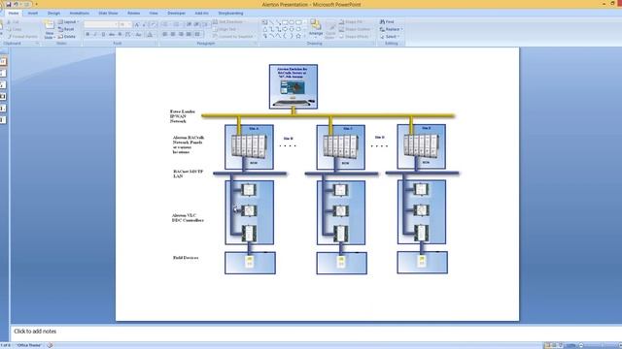Switch to the Developer tab
Viewport: 622px width, 349px height.
pyautogui.click(x=177, y=13)
